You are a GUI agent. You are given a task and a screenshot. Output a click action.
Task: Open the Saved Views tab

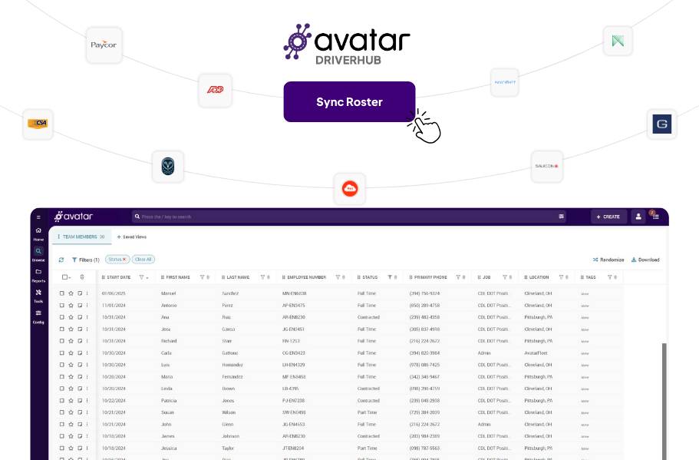(131, 237)
